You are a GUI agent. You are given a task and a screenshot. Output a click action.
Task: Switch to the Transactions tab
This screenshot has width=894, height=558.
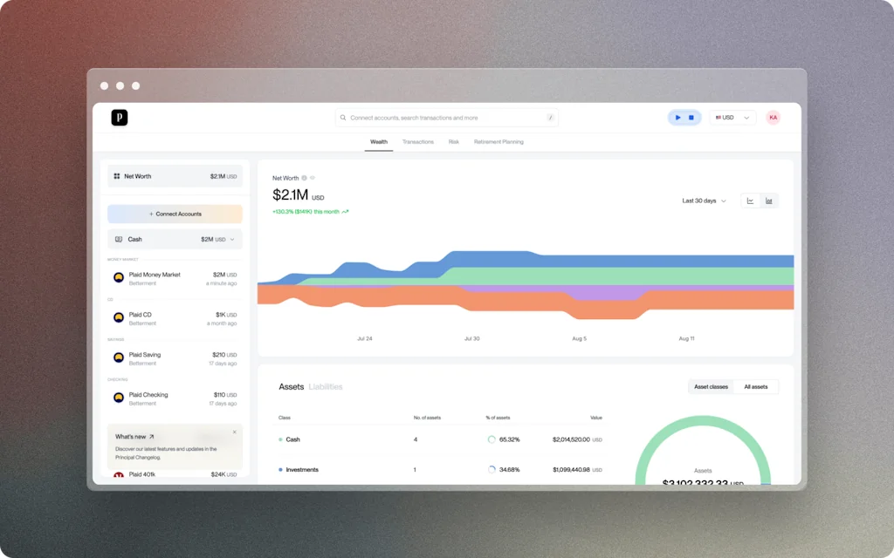tap(418, 142)
